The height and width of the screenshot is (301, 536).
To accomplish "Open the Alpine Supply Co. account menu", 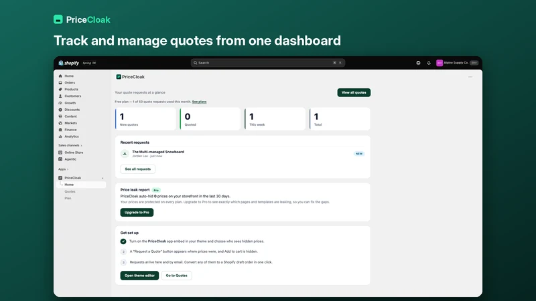I will tap(457, 63).
